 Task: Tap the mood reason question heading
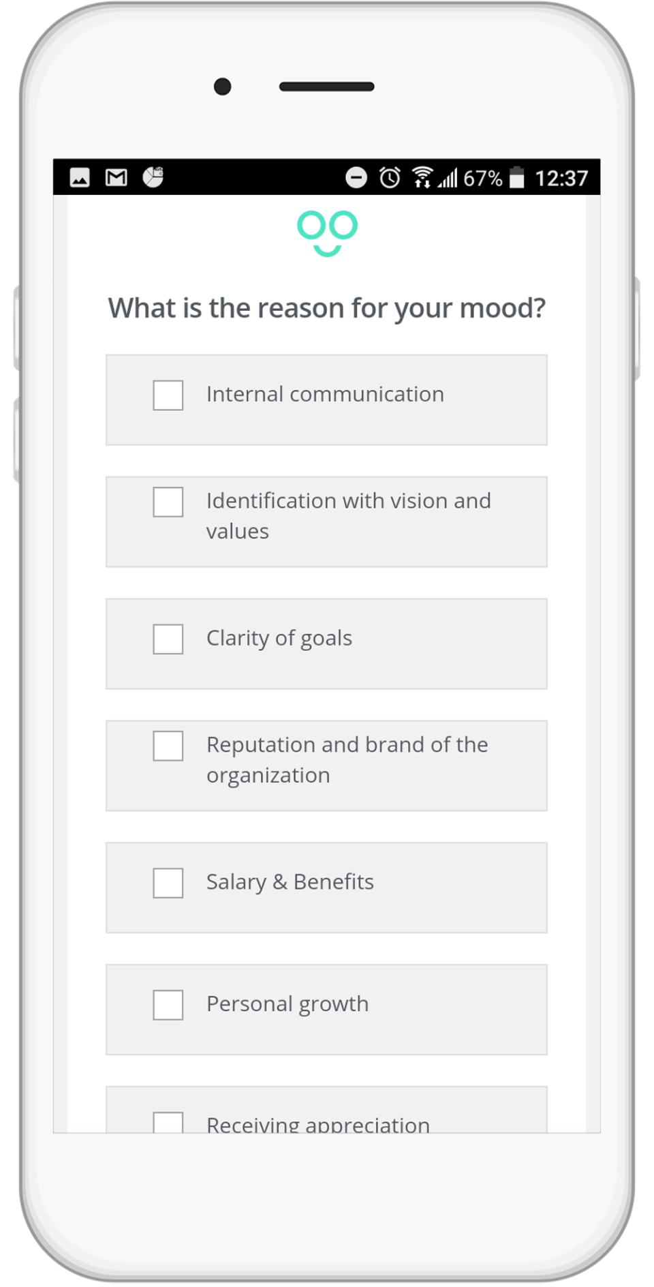327,308
